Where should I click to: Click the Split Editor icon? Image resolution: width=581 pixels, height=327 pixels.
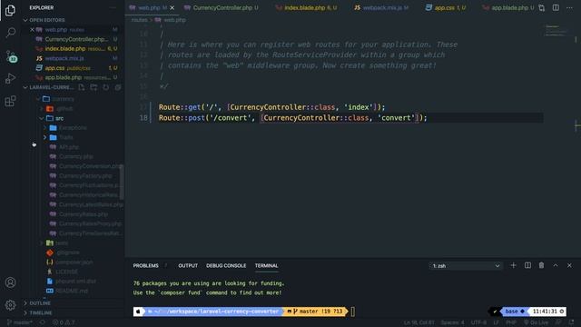click(556, 8)
